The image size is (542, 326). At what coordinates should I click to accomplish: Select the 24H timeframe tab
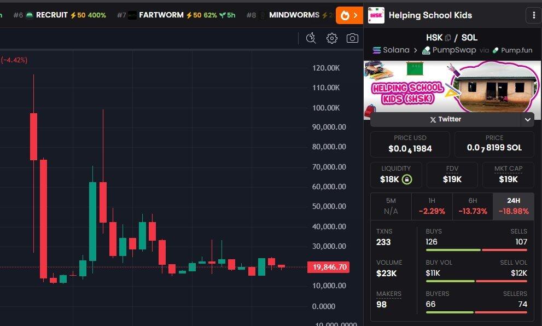click(514, 206)
